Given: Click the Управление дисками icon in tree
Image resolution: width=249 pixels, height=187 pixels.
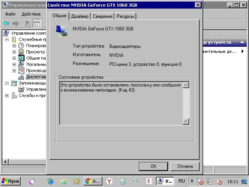Looking at the screenshot, I should (21, 89).
